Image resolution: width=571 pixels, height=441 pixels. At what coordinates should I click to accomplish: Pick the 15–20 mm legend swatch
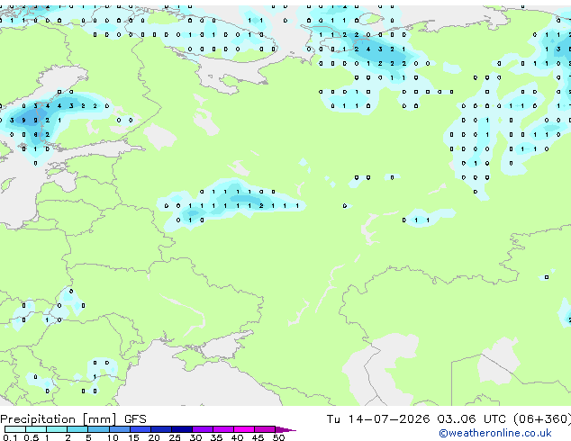140,429
